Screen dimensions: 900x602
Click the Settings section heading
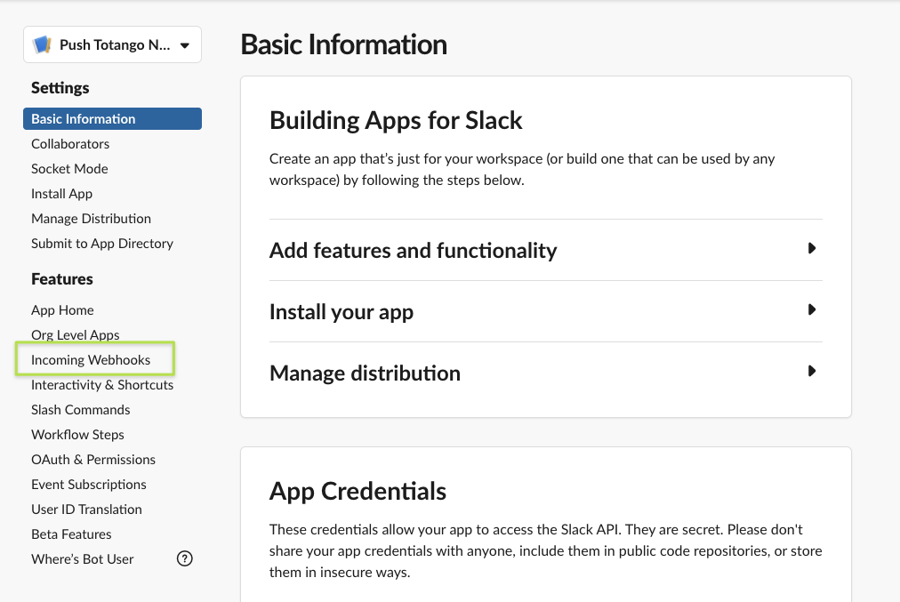coord(60,88)
